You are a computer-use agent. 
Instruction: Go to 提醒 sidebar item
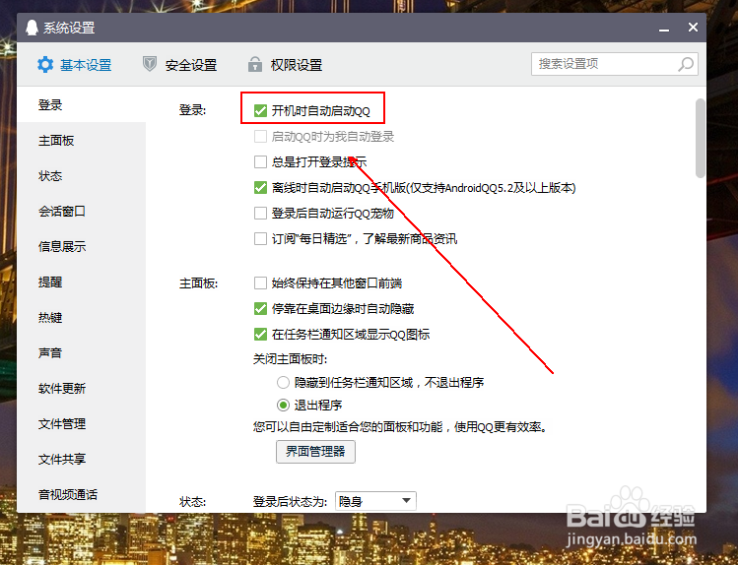coord(81,282)
